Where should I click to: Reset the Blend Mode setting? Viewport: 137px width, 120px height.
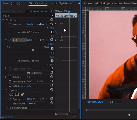tap(51, 103)
